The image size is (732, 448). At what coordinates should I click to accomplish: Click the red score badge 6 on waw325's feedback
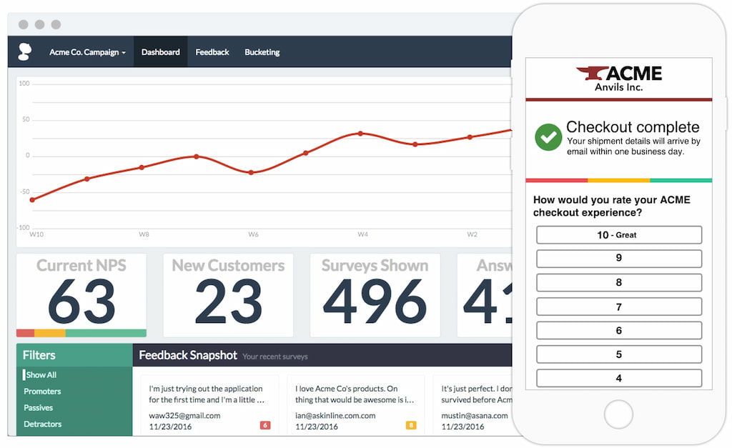point(264,425)
